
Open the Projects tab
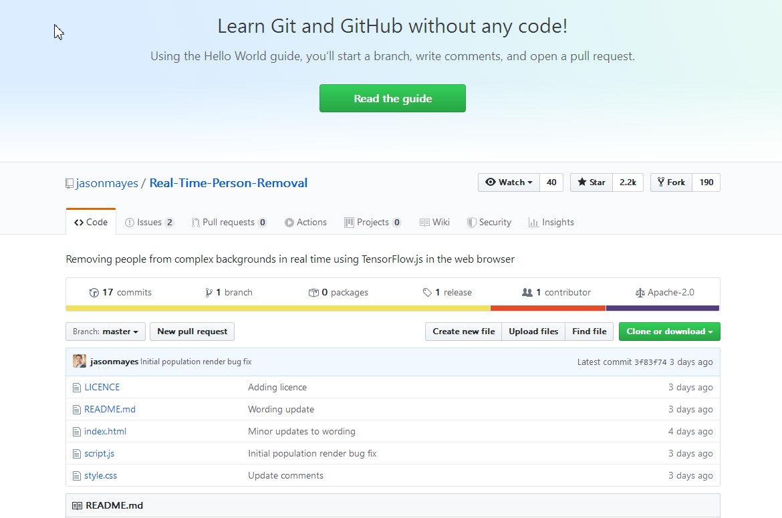point(372,223)
